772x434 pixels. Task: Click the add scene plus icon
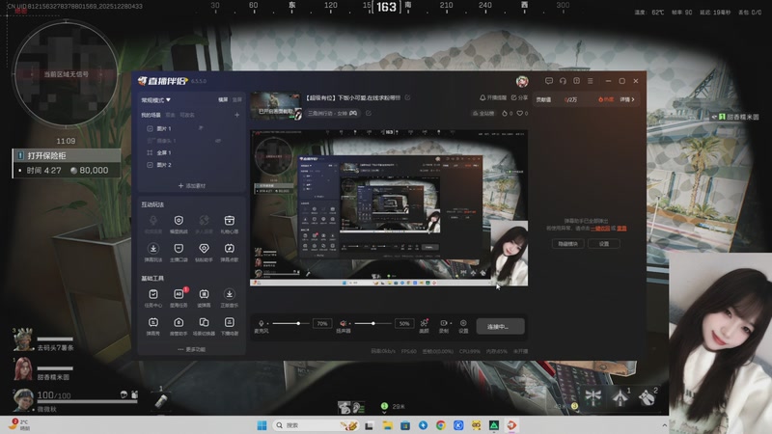pyautogui.click(x=236, y=115)
